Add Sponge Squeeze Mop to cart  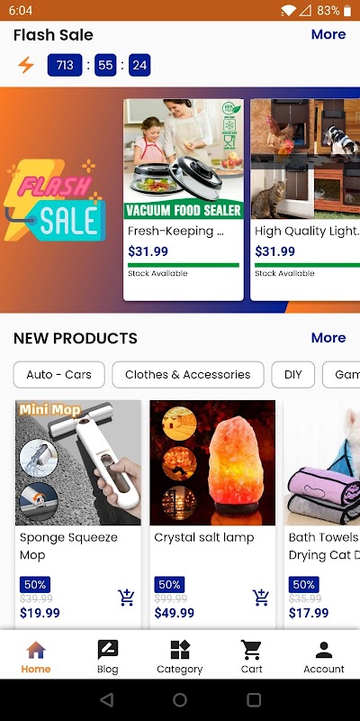[126, 598]
